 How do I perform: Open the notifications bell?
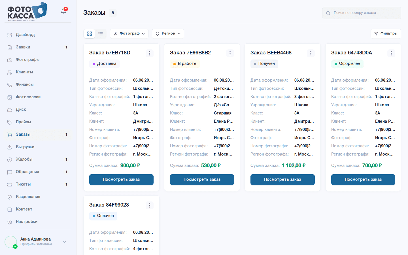pos(63,11)
